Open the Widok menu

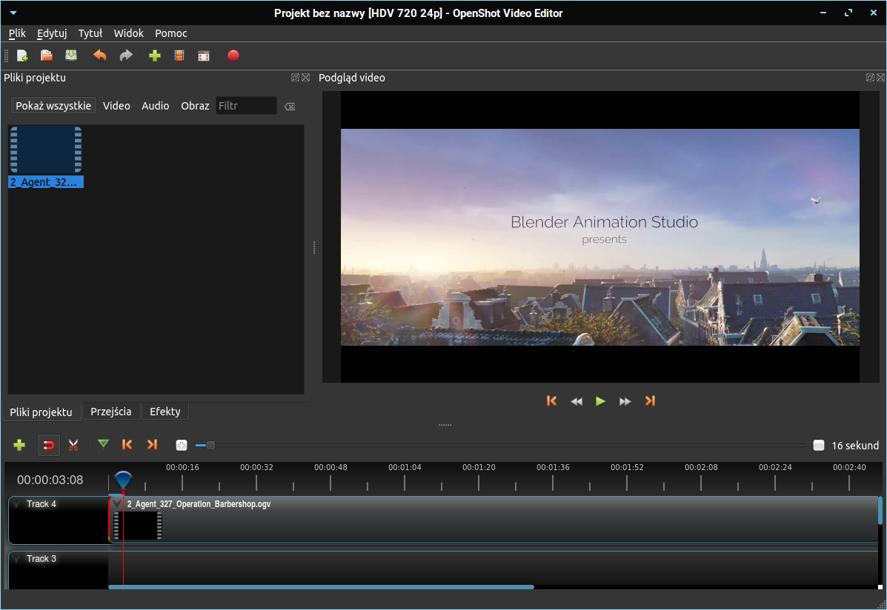click(128, 33)
